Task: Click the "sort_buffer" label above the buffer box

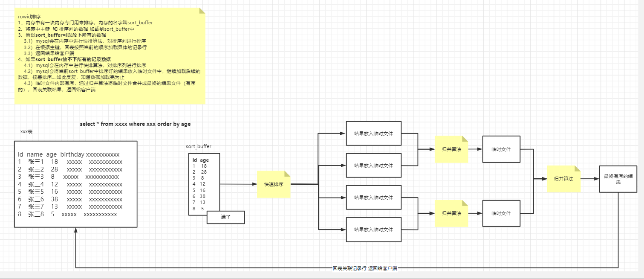Action: 199,146
